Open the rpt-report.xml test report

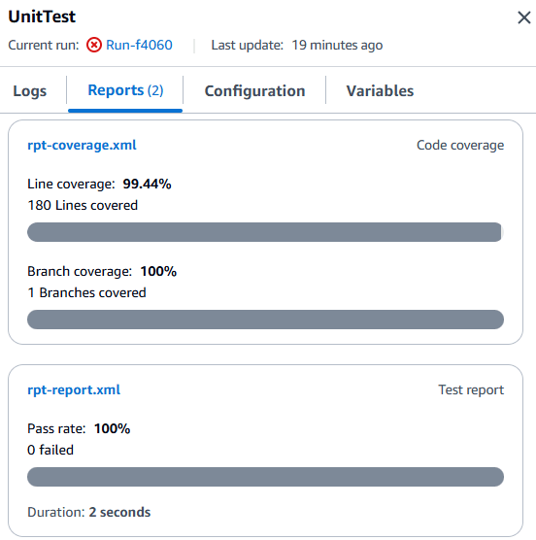pos(74,389)
